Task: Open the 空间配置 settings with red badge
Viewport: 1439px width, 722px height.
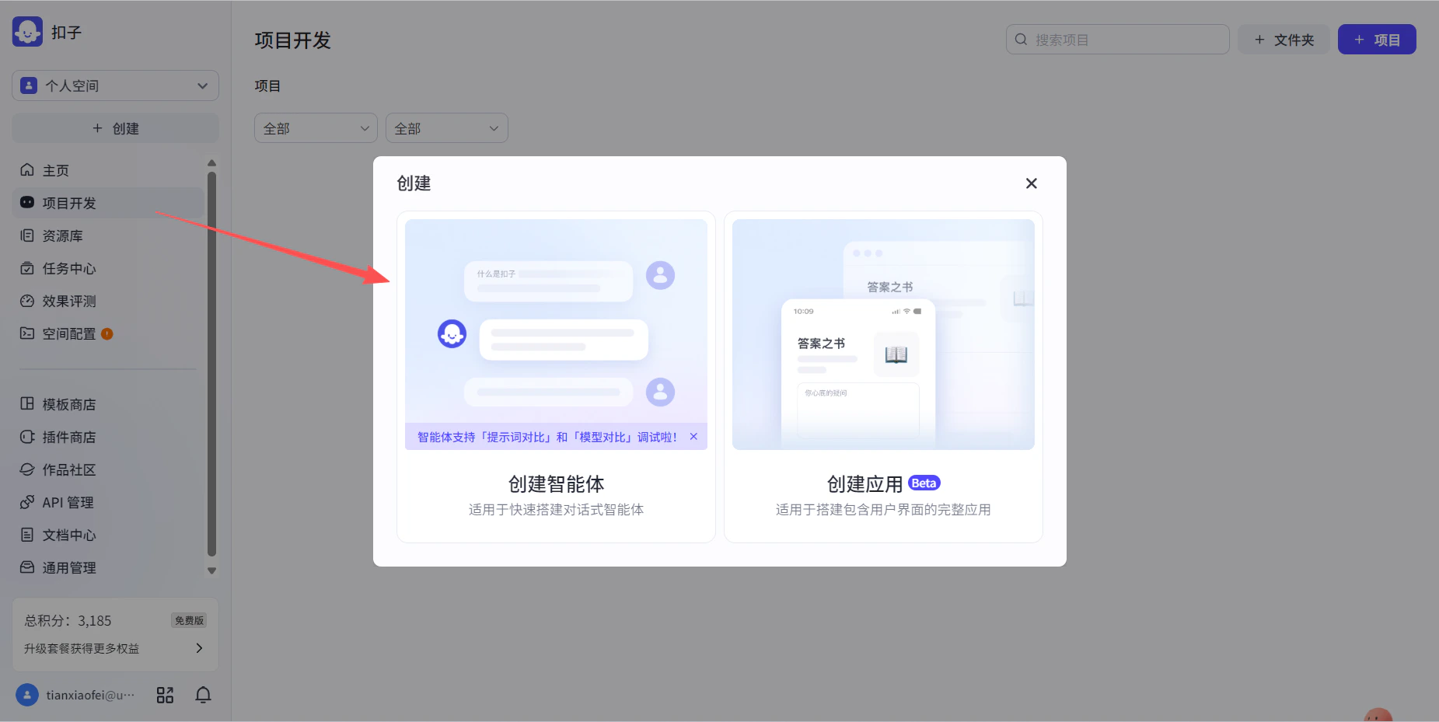Action: [68, 333]
